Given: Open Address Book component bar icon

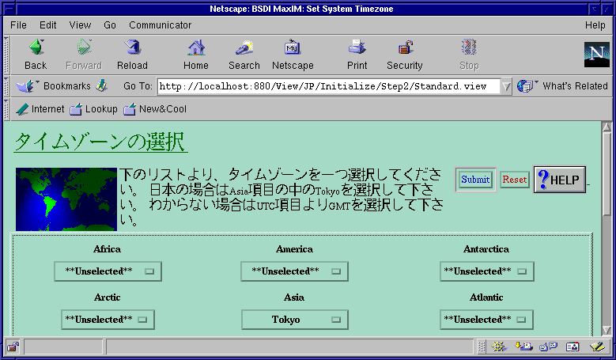Looking at the screenshot, I should coord(573,347).
